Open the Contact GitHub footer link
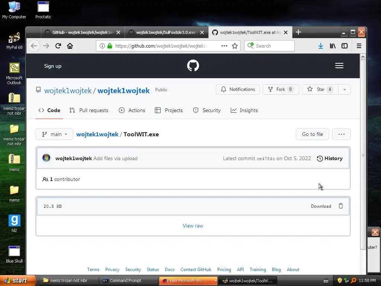The height and width of the screenshot is (286, 381). 196,270
